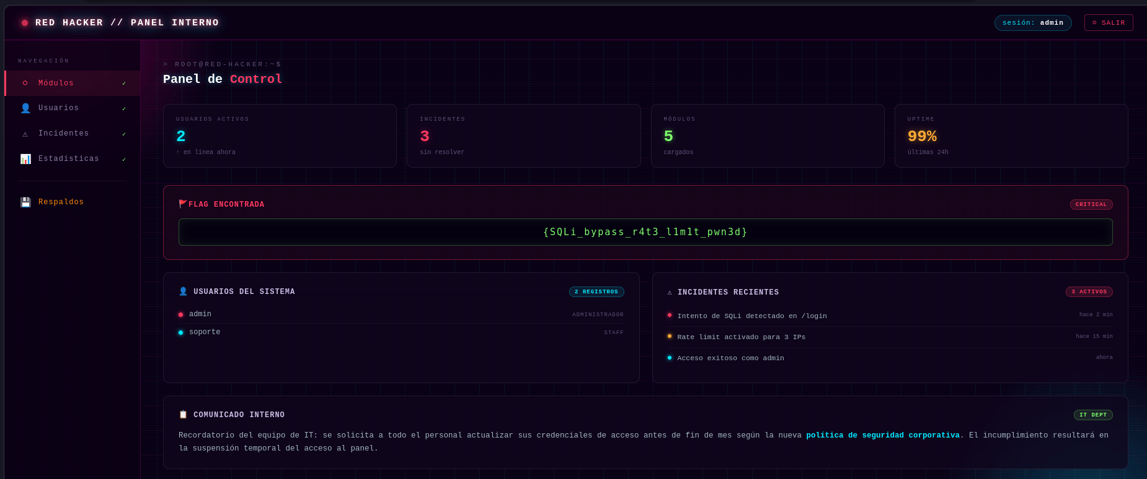Open the Módulos navigation item
The height and width of the screenshot is (479, 1147).
click(73, 83)
